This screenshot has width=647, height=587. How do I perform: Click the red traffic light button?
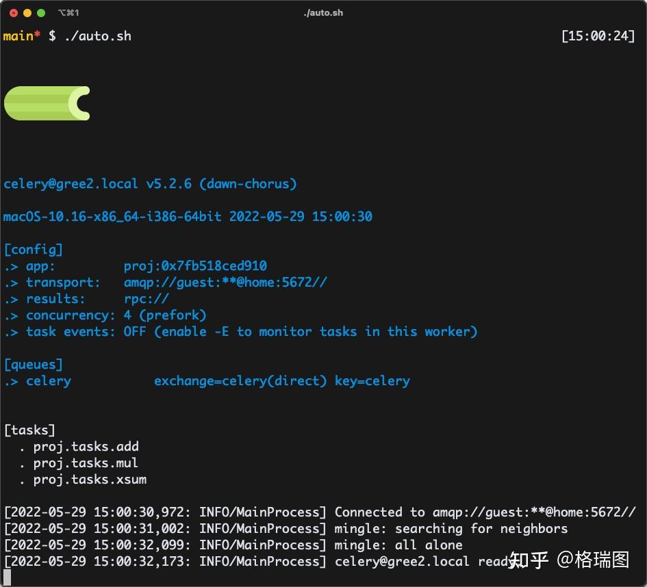click(x=13, y=12)
